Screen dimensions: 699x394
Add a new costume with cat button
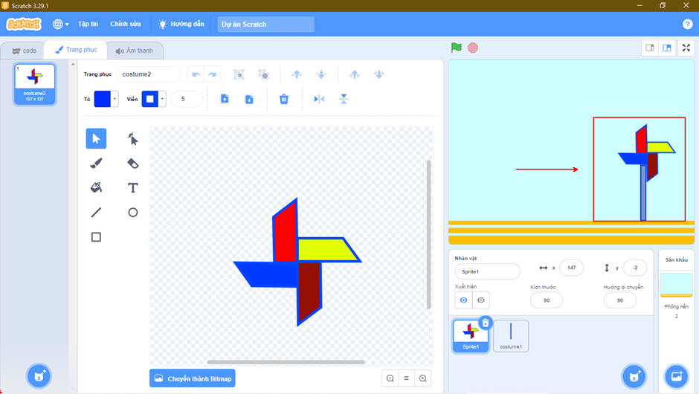(39, 376)
